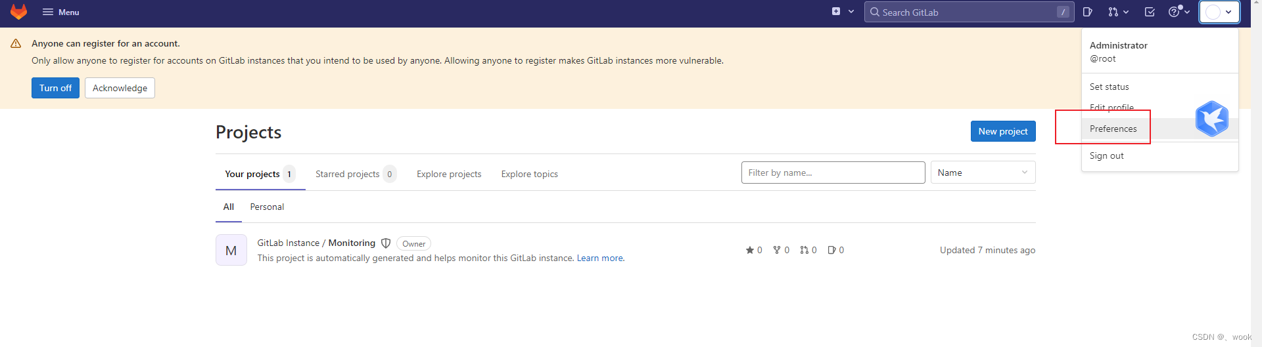Choose Edit profile in user menu
Viewport: 1262px width, 347px height.
[1112, 108]
